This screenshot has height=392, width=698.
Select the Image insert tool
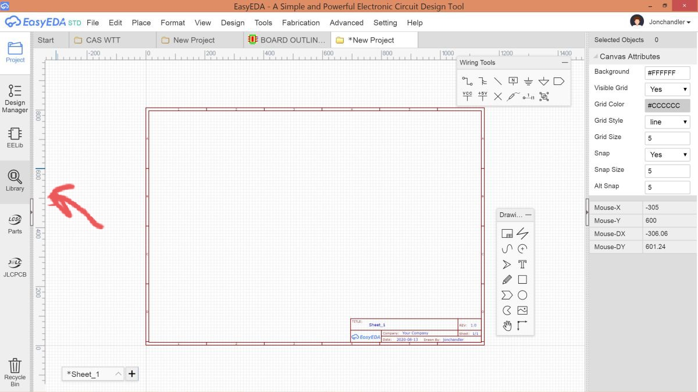click(522, 311)
